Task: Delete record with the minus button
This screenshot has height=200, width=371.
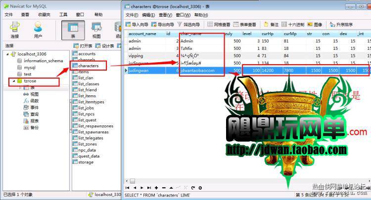Action: point(164,188)
